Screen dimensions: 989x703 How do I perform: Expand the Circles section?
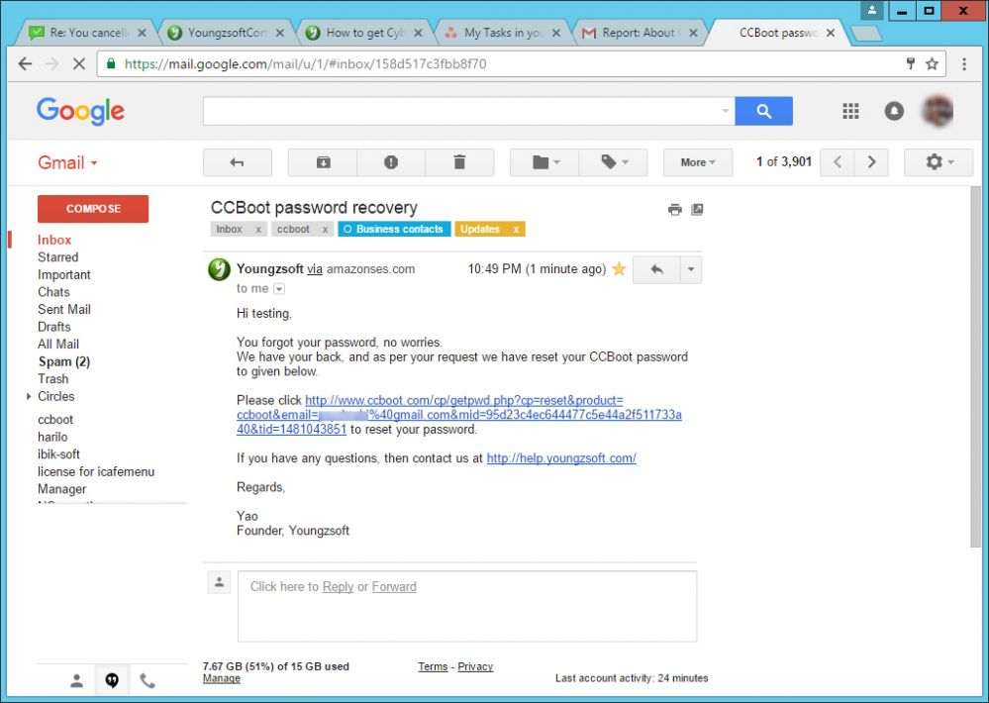pyautogui.click(x=29, y=396)
